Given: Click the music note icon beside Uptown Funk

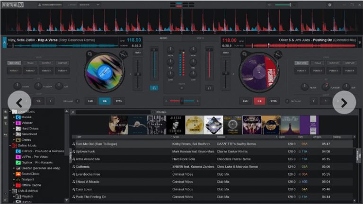Looking at the screenshot, I should pos(74,151).
